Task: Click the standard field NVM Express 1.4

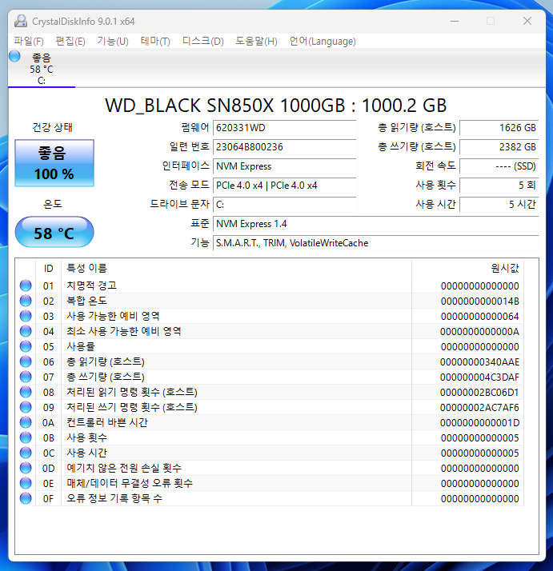Action: (x=376, y=224)
